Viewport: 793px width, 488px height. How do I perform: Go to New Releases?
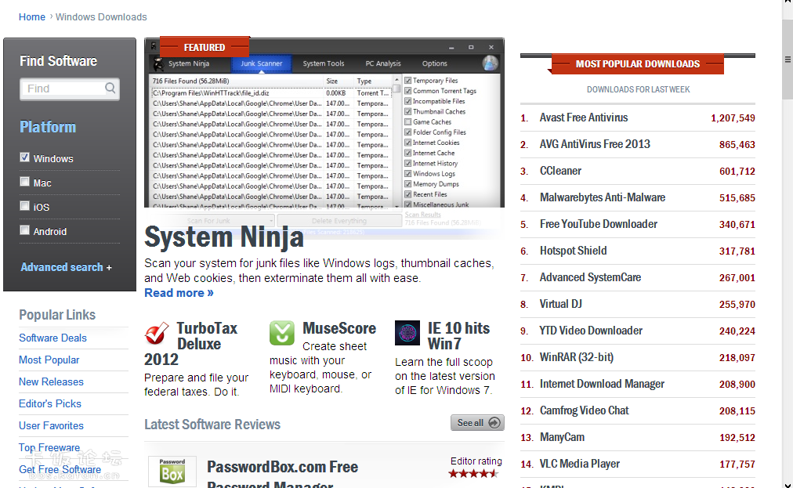[51, 381]
